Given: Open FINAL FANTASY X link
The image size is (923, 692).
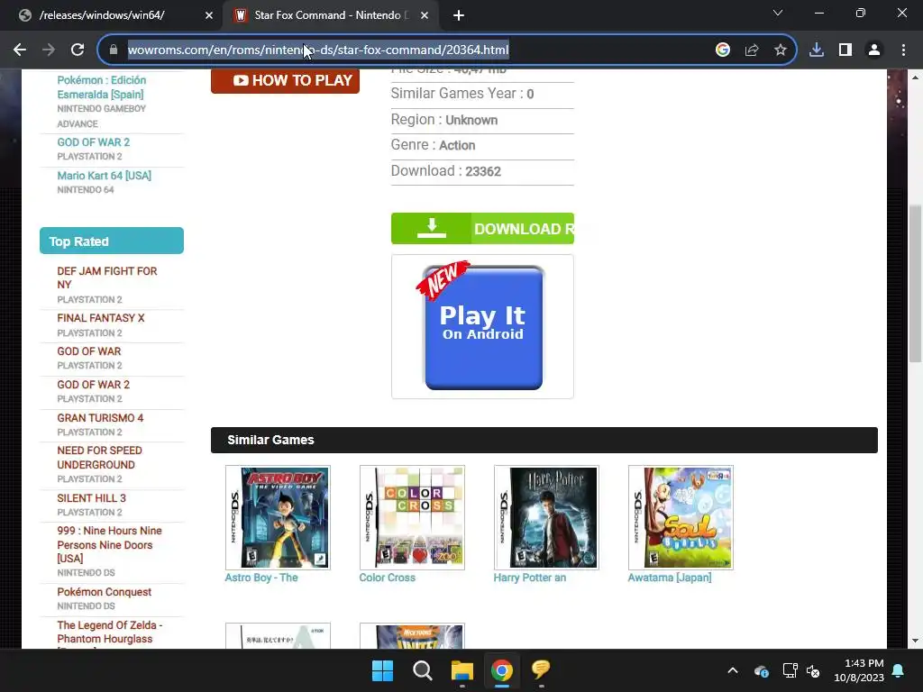Looking at the screenshot, I should pos(101,318).
